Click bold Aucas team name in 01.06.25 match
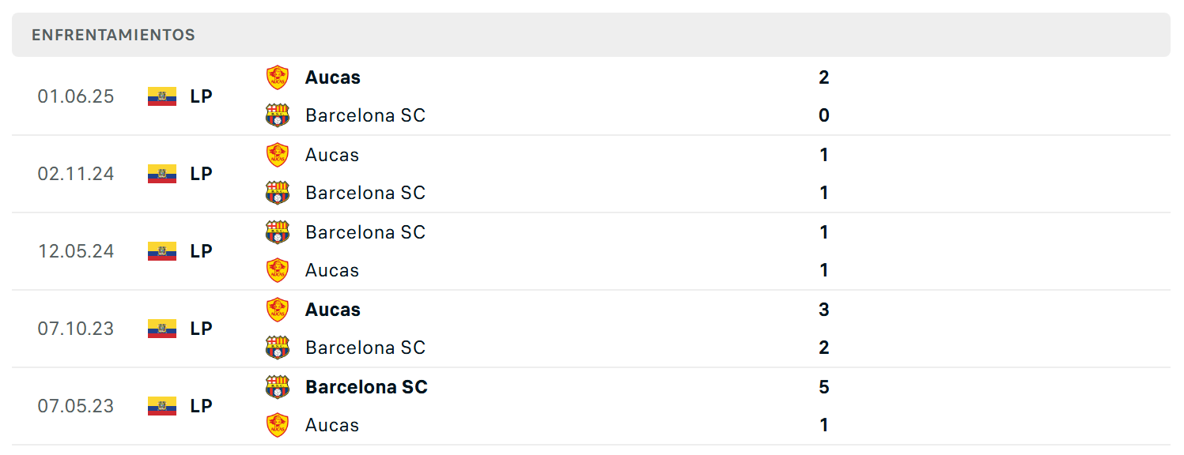1184x455 pixels. coord(333,77)
